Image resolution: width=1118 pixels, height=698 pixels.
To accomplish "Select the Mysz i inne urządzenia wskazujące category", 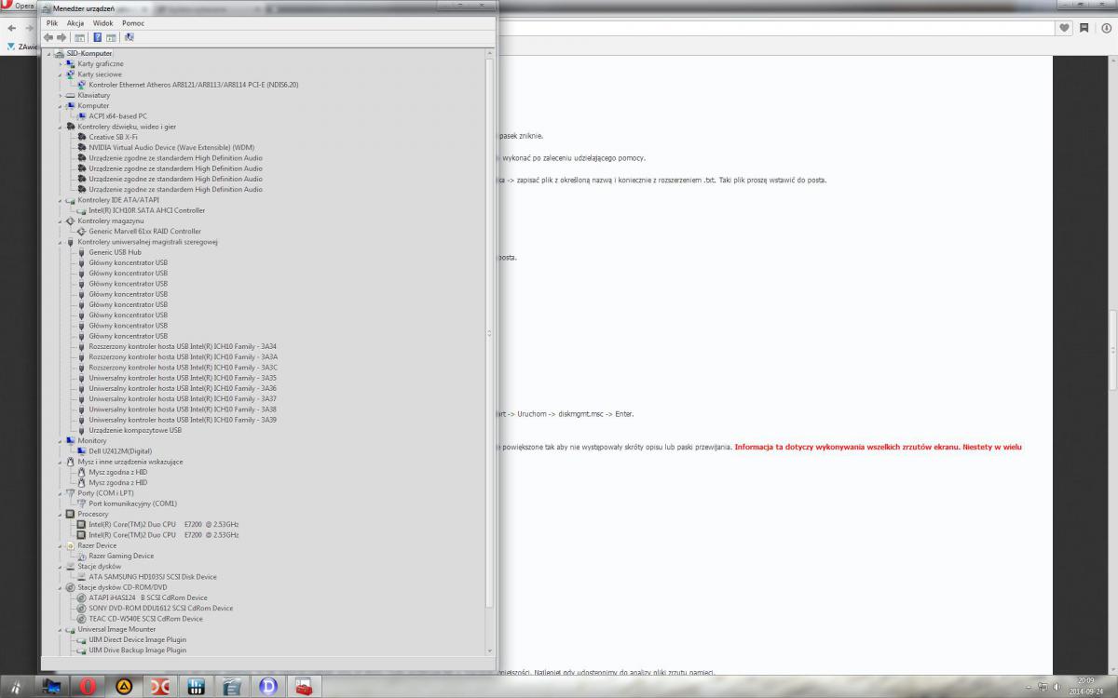I will (x=130, y=462).
